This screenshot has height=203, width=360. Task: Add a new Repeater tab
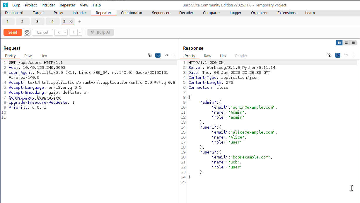79,21
